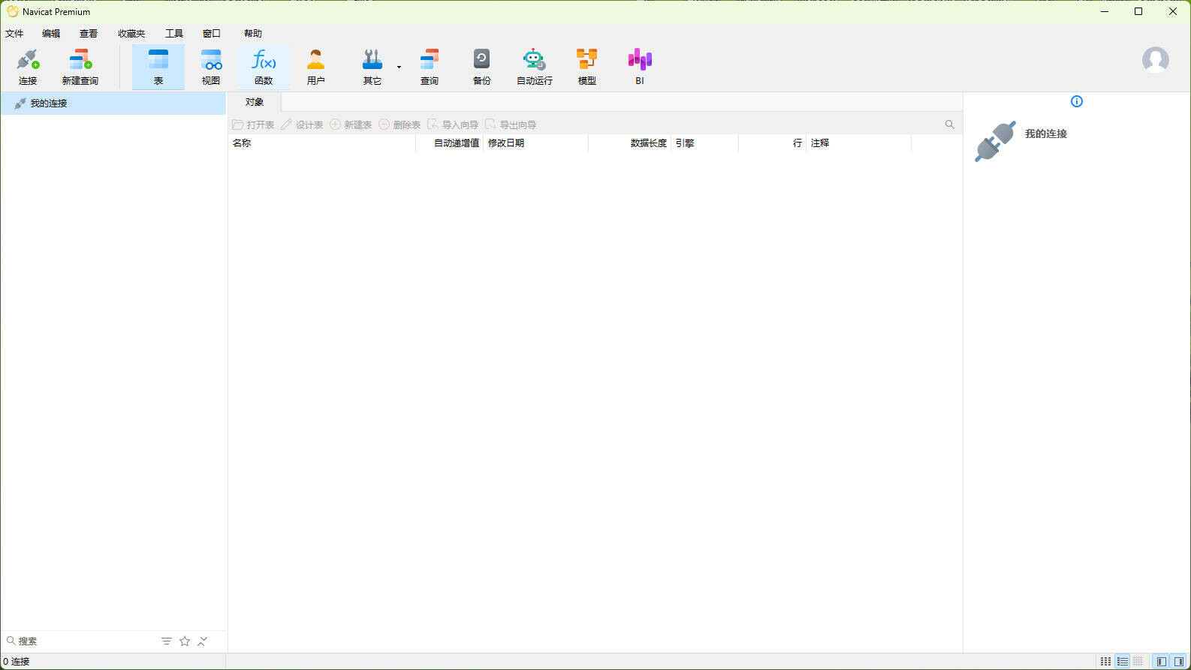1191x670 pixels.
Task: Click the star favorites icon in sidebar
Action: point(185,641)
